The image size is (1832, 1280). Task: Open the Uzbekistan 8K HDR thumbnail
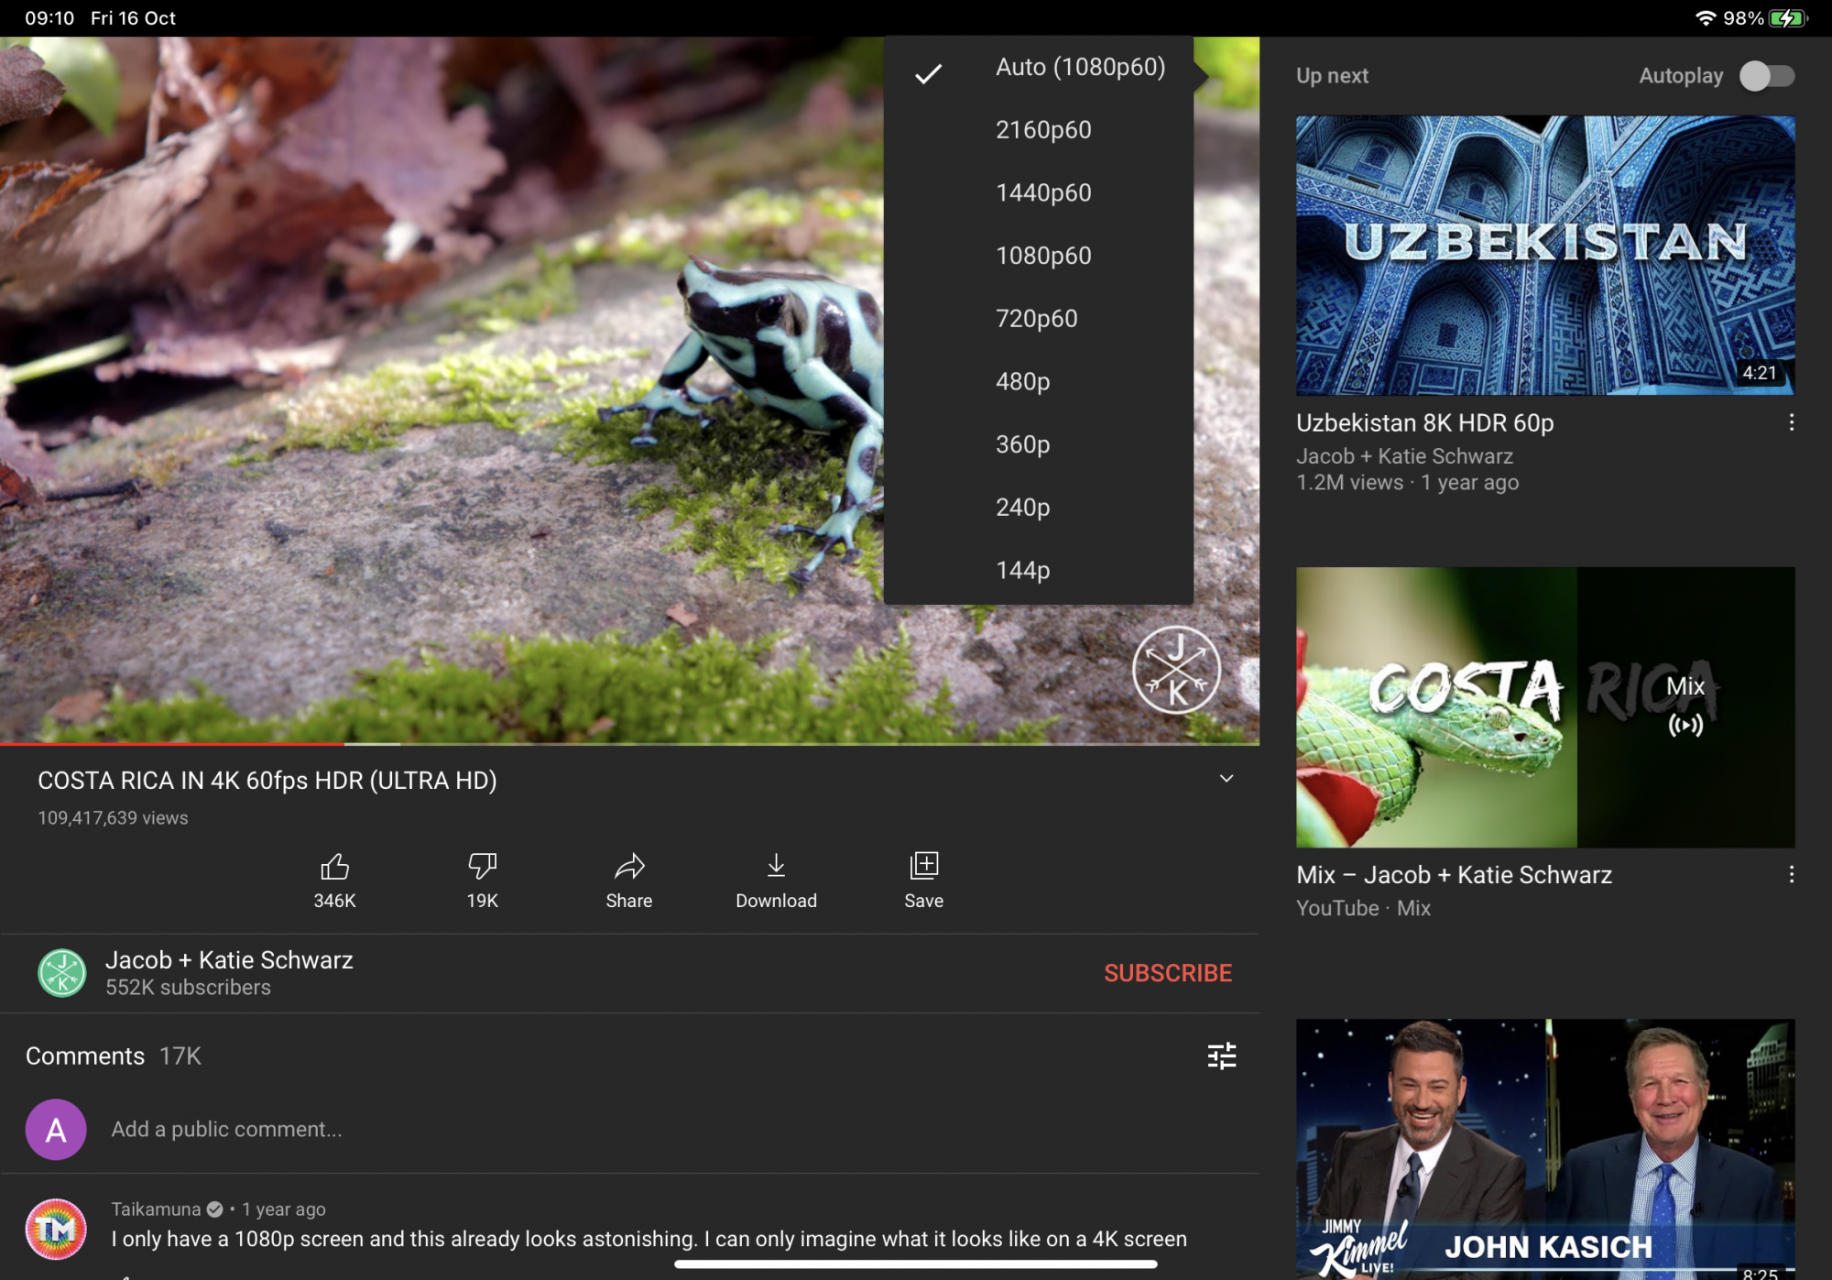[x=1544, y=256]
